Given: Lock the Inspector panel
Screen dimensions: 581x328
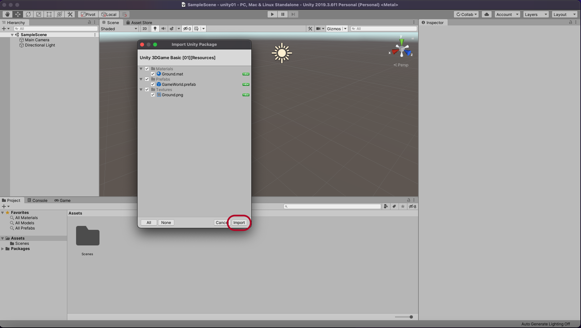Looking at the screenshot, I should click(x=571, y=22).
